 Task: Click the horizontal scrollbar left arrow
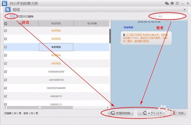pos(5,107)
